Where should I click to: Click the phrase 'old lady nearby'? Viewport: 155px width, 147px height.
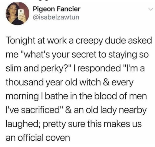[116, 110]
